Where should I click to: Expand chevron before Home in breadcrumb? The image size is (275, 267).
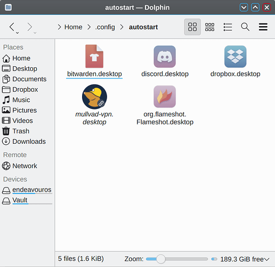pyautogui.click(x=59, y=27)
